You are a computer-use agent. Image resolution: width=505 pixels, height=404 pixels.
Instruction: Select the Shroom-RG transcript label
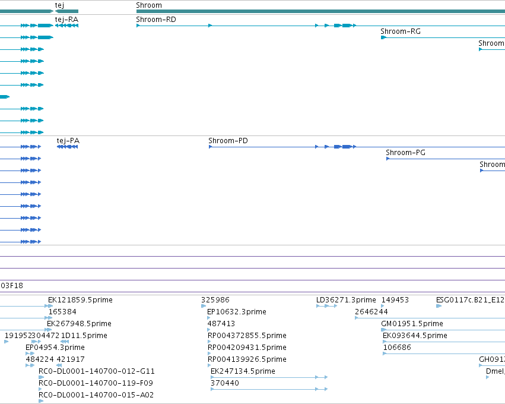[x=401, y=31]
